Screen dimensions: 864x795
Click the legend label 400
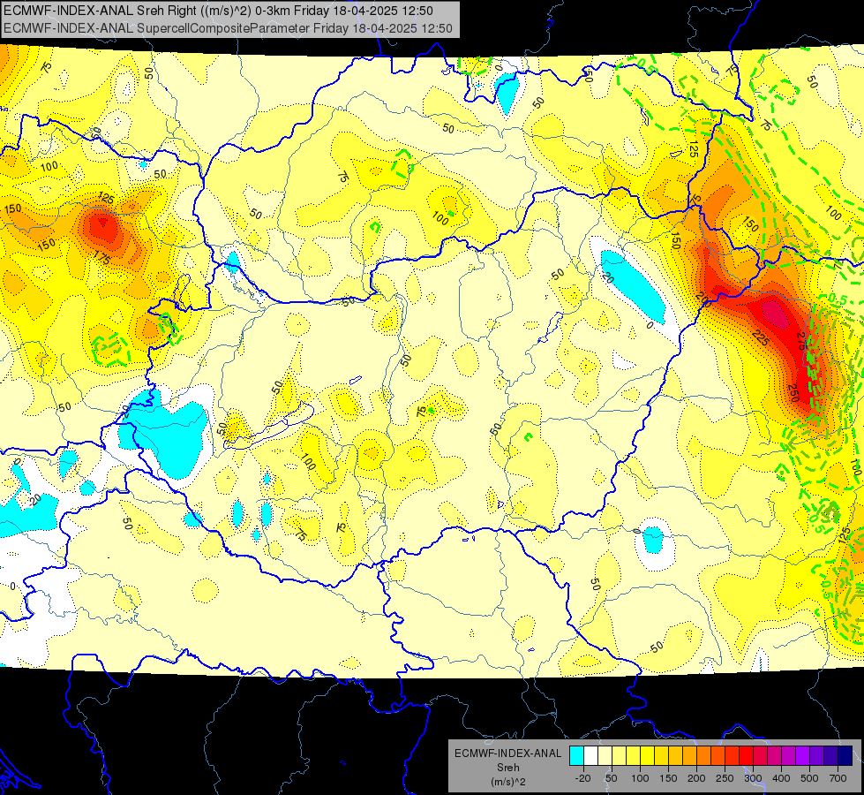[781, 778]
